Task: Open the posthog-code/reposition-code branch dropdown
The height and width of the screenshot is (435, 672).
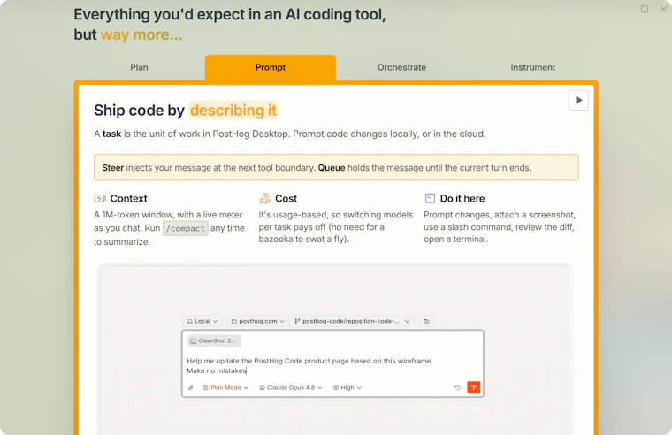Action: [x=352, y=321]
